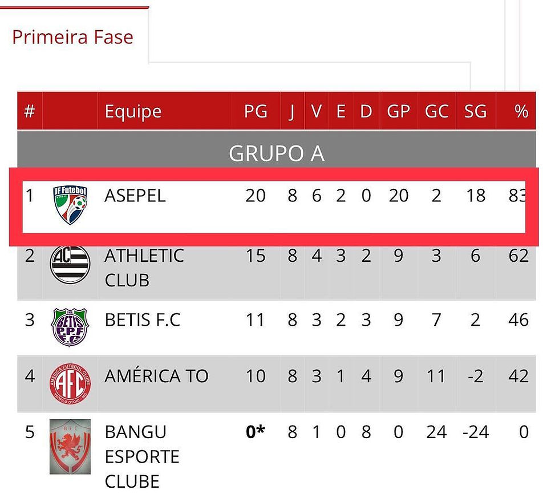Click the GP column header

point(398,111)
